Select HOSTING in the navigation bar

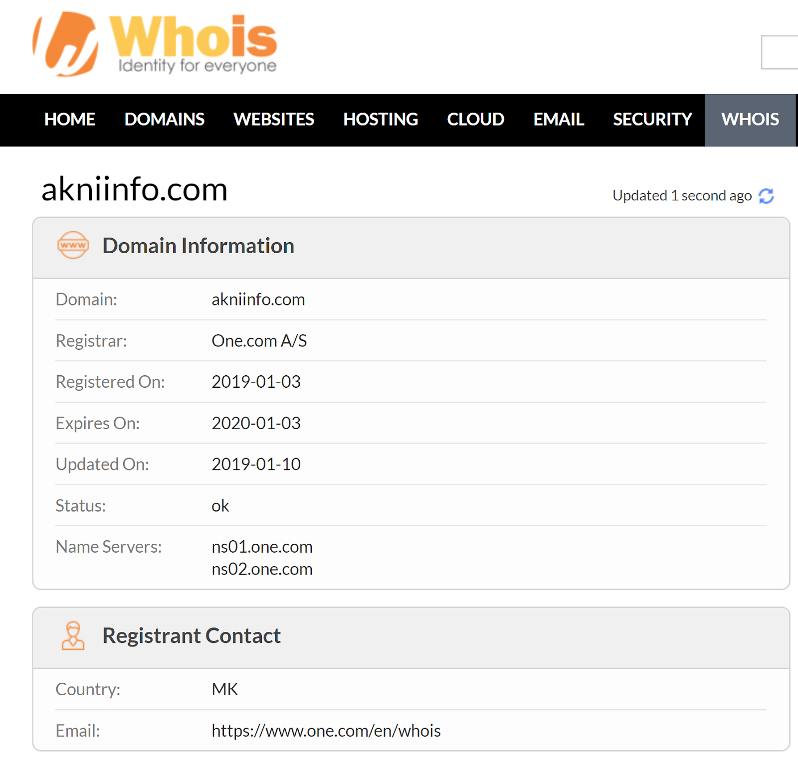click(381, 120)
